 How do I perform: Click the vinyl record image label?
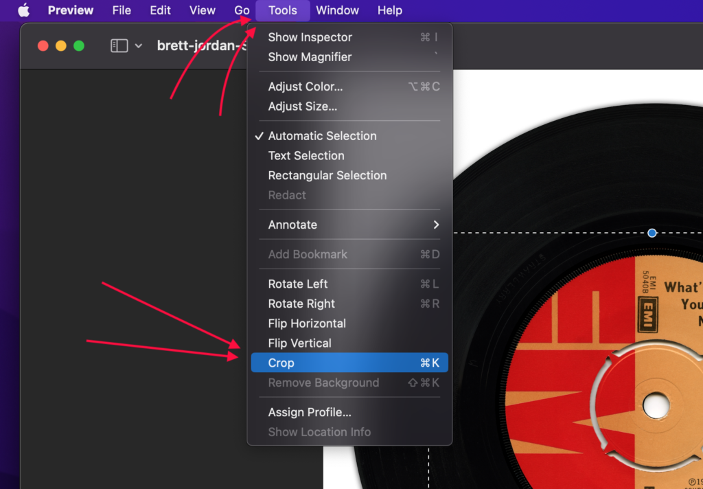coord(604,372)
